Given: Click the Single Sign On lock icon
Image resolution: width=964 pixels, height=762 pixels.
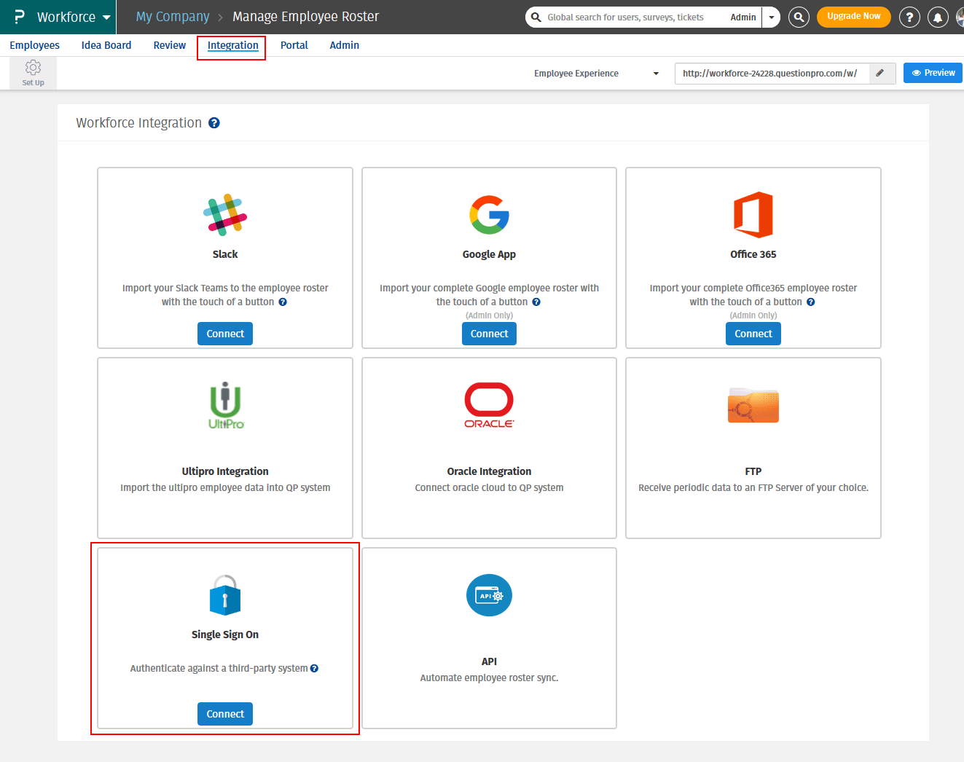Looking at the screenshot, I should coord(225,594).
